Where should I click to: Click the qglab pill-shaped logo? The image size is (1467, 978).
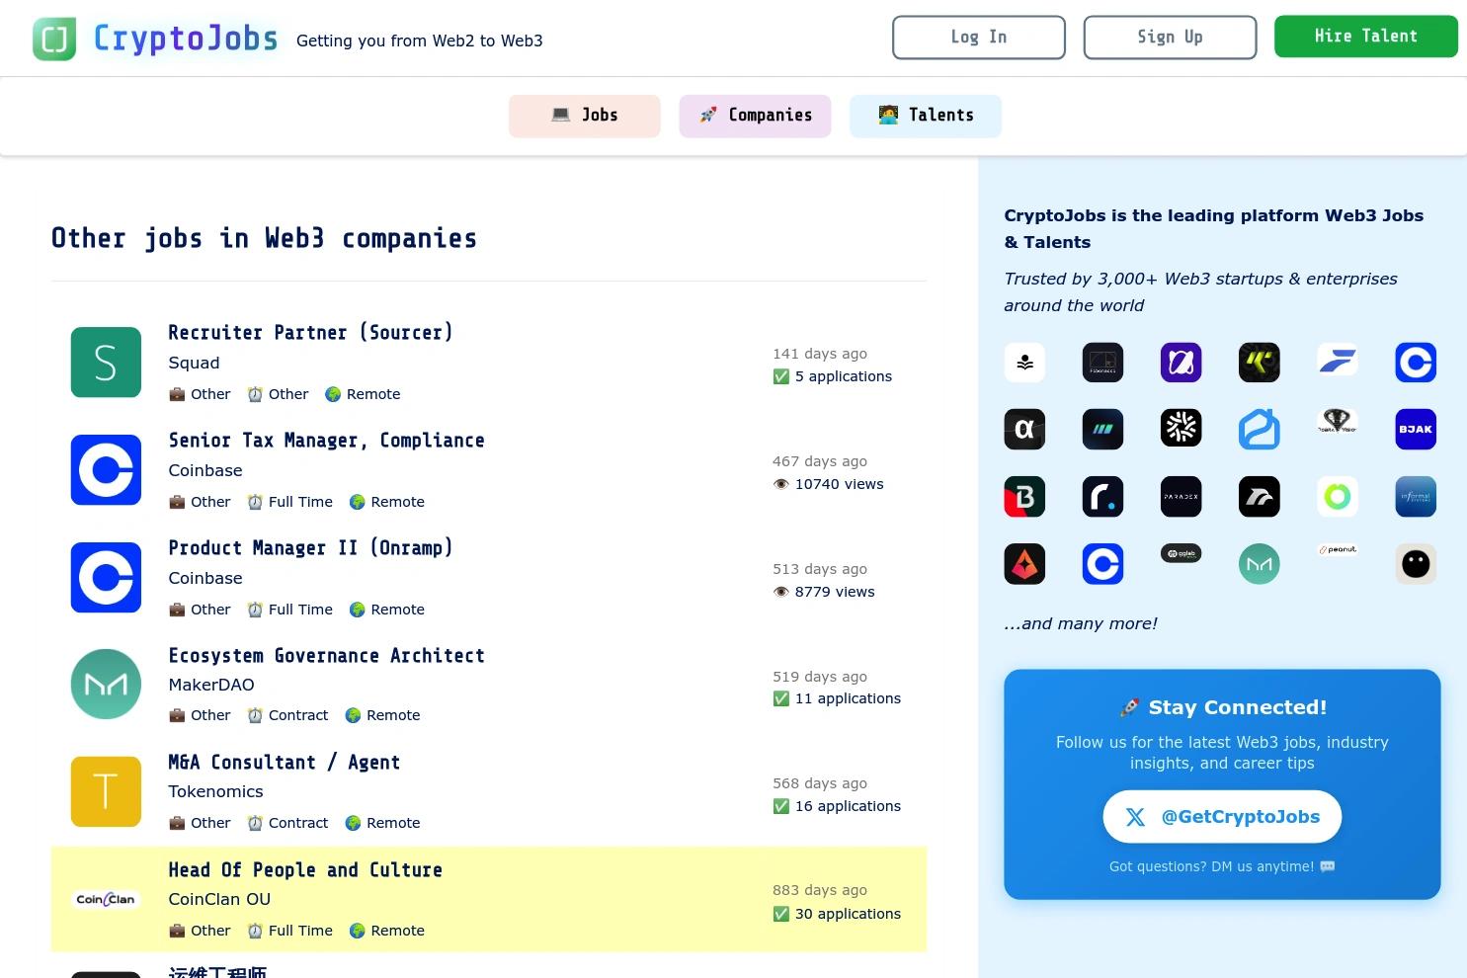(x=1181, y=553)
